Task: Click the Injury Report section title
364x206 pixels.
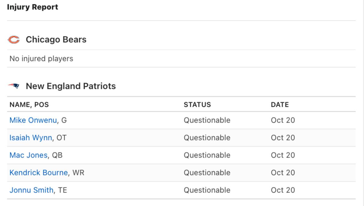Action: [x=32, y=7]
